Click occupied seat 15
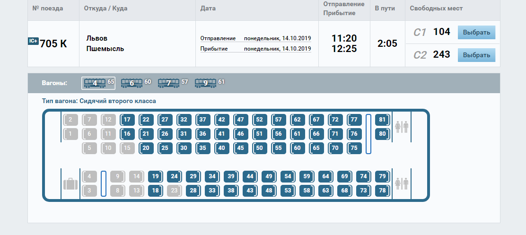The width and height of the screenshot is (526, 235). [x=127, y=148]
